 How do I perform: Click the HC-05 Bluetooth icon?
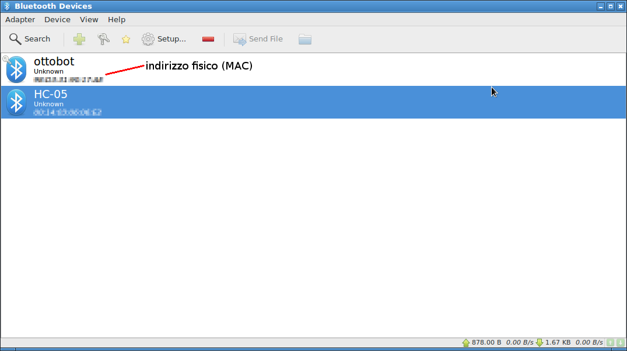16,102
